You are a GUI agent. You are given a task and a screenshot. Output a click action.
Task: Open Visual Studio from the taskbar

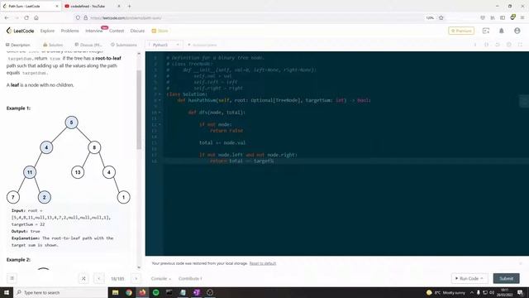click(x=197, y=292)
